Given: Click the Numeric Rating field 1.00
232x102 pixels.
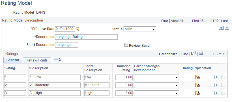Looking at the screenshot, I should [124, 77].
